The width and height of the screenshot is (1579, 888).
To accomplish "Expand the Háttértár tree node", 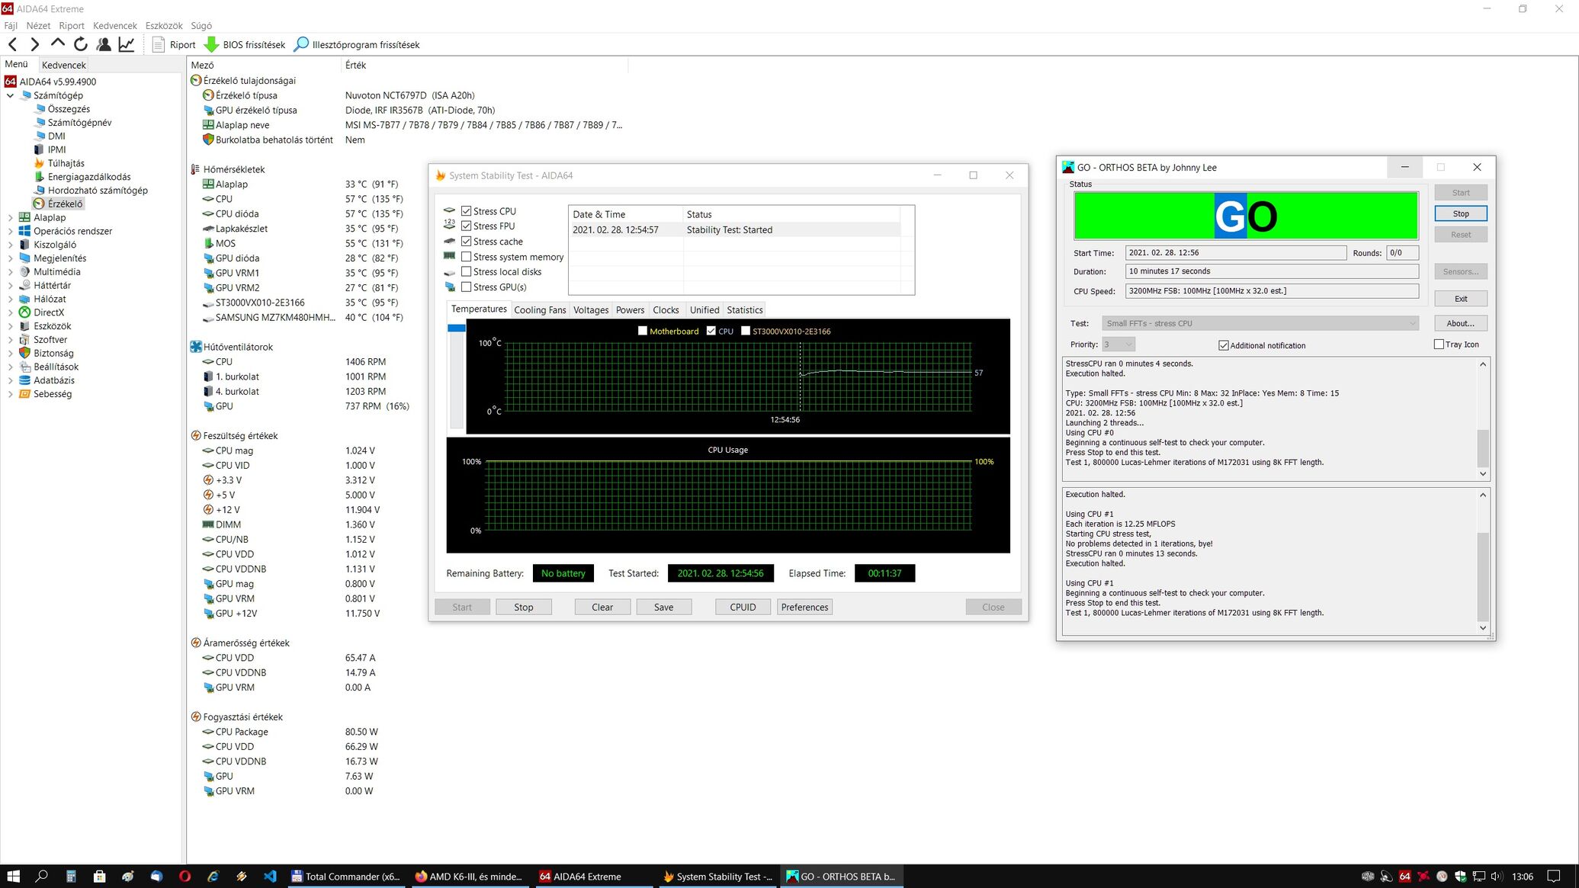I will (10, 285).
